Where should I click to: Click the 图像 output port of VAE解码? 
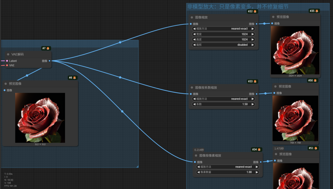[x=49, y=61]
